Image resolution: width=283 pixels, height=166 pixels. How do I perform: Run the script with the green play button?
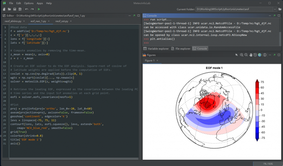tap(39, 9)
